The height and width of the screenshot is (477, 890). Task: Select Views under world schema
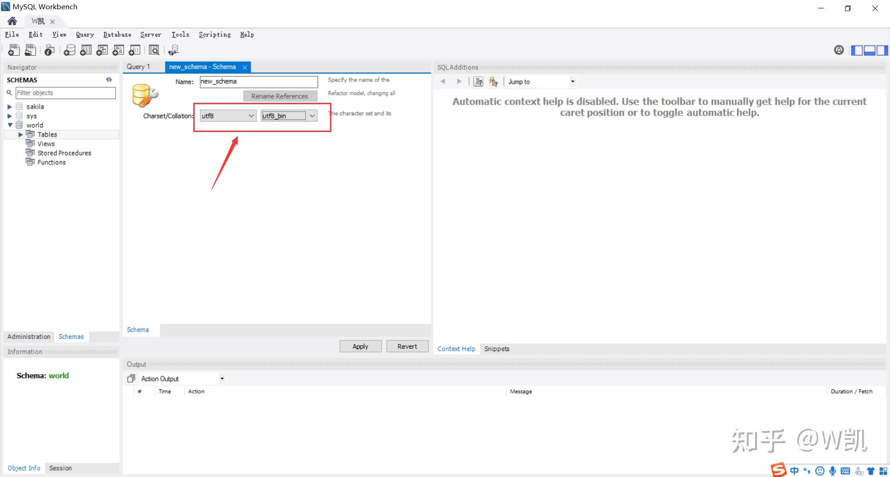[x=46, y=144]
